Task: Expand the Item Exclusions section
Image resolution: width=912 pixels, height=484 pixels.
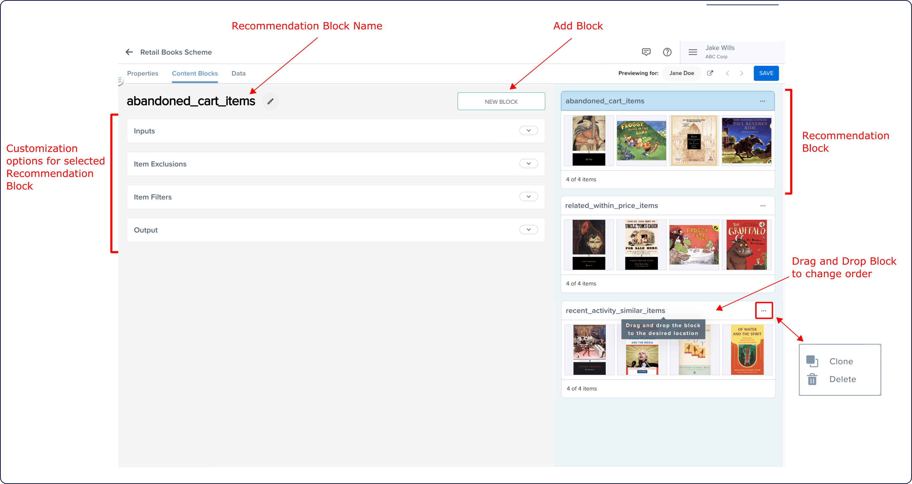Action: pyautogui.click(x=528, y=163)
